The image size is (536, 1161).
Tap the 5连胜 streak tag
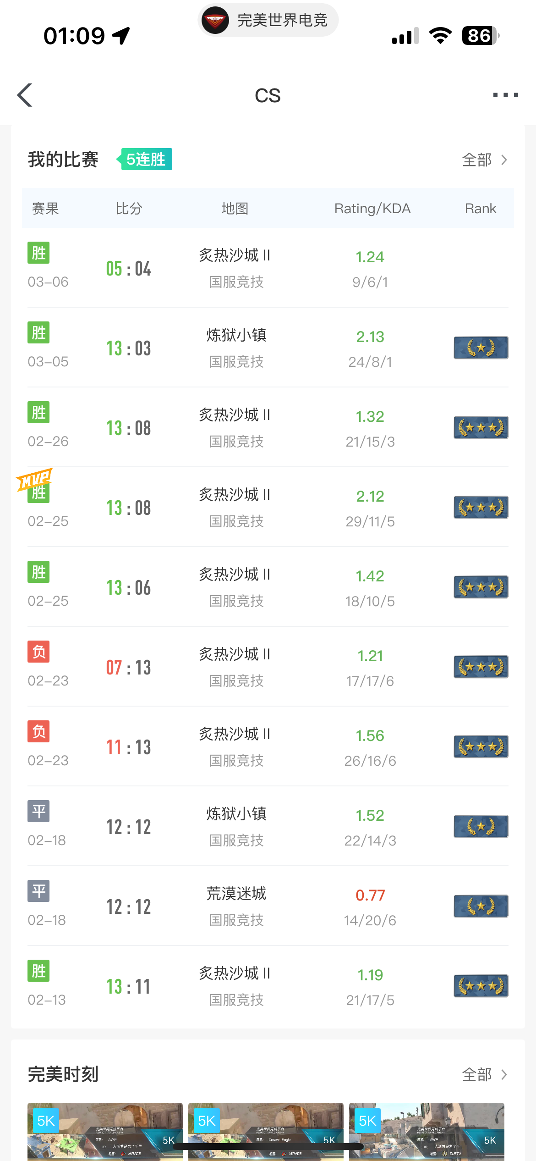point(145,160)
